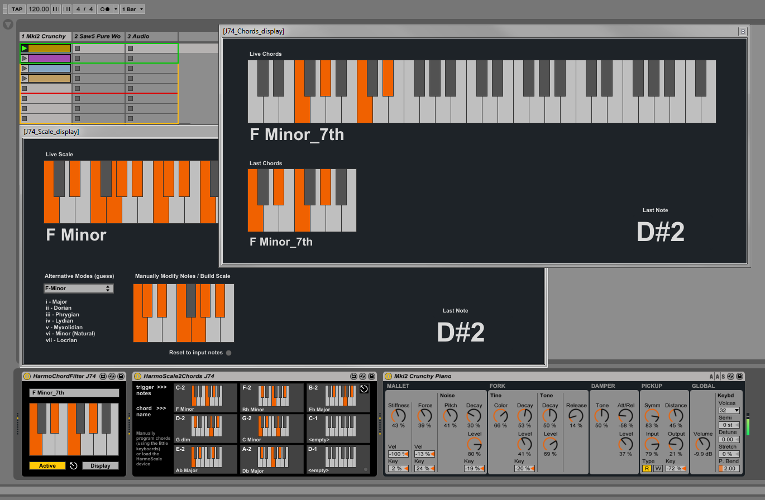Image resolution: width=765 pixels, height=500 pixels.
Task: Click the Semi 0 st field
Action: 729,425
